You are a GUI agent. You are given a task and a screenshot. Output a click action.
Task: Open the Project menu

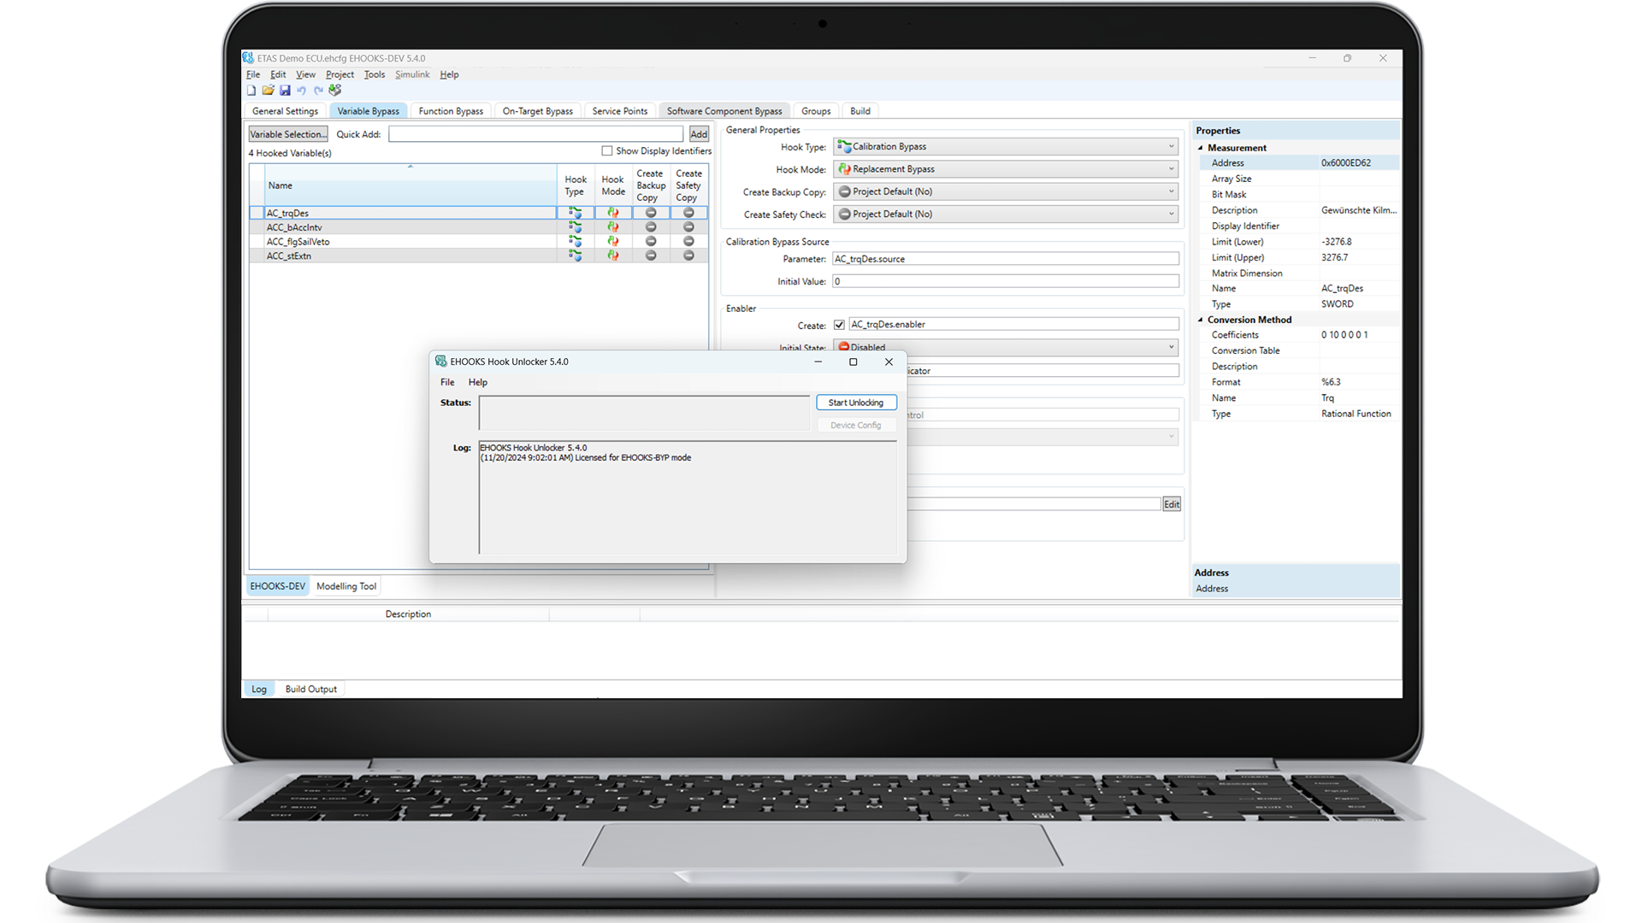tap(340, 74)
